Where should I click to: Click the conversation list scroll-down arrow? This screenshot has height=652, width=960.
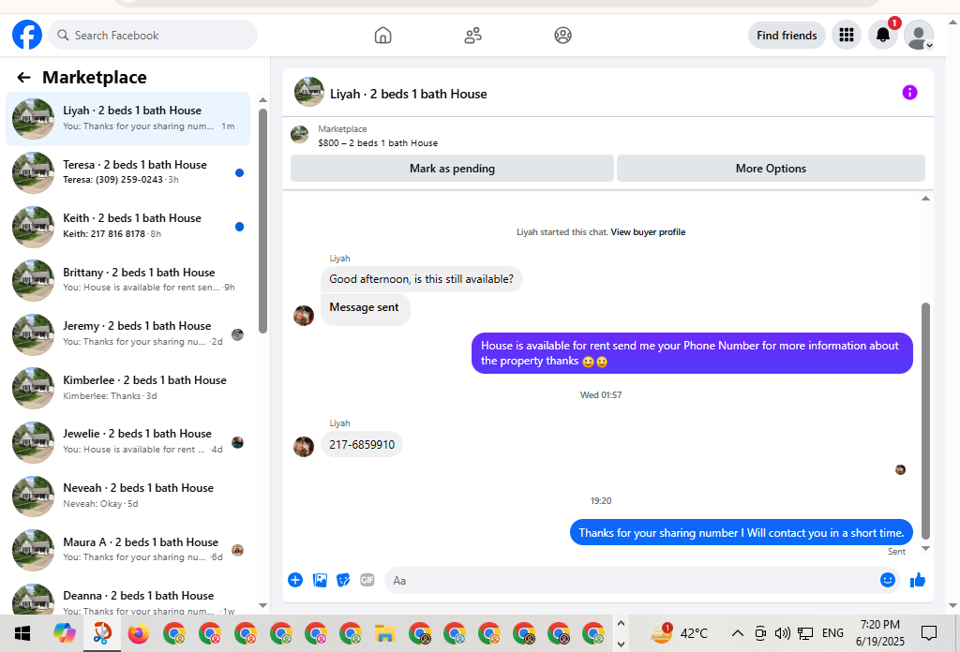click(262, 605)
